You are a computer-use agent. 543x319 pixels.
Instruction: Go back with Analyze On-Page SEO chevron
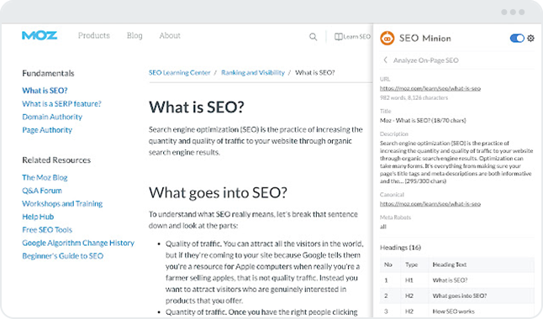pos(385,60)
